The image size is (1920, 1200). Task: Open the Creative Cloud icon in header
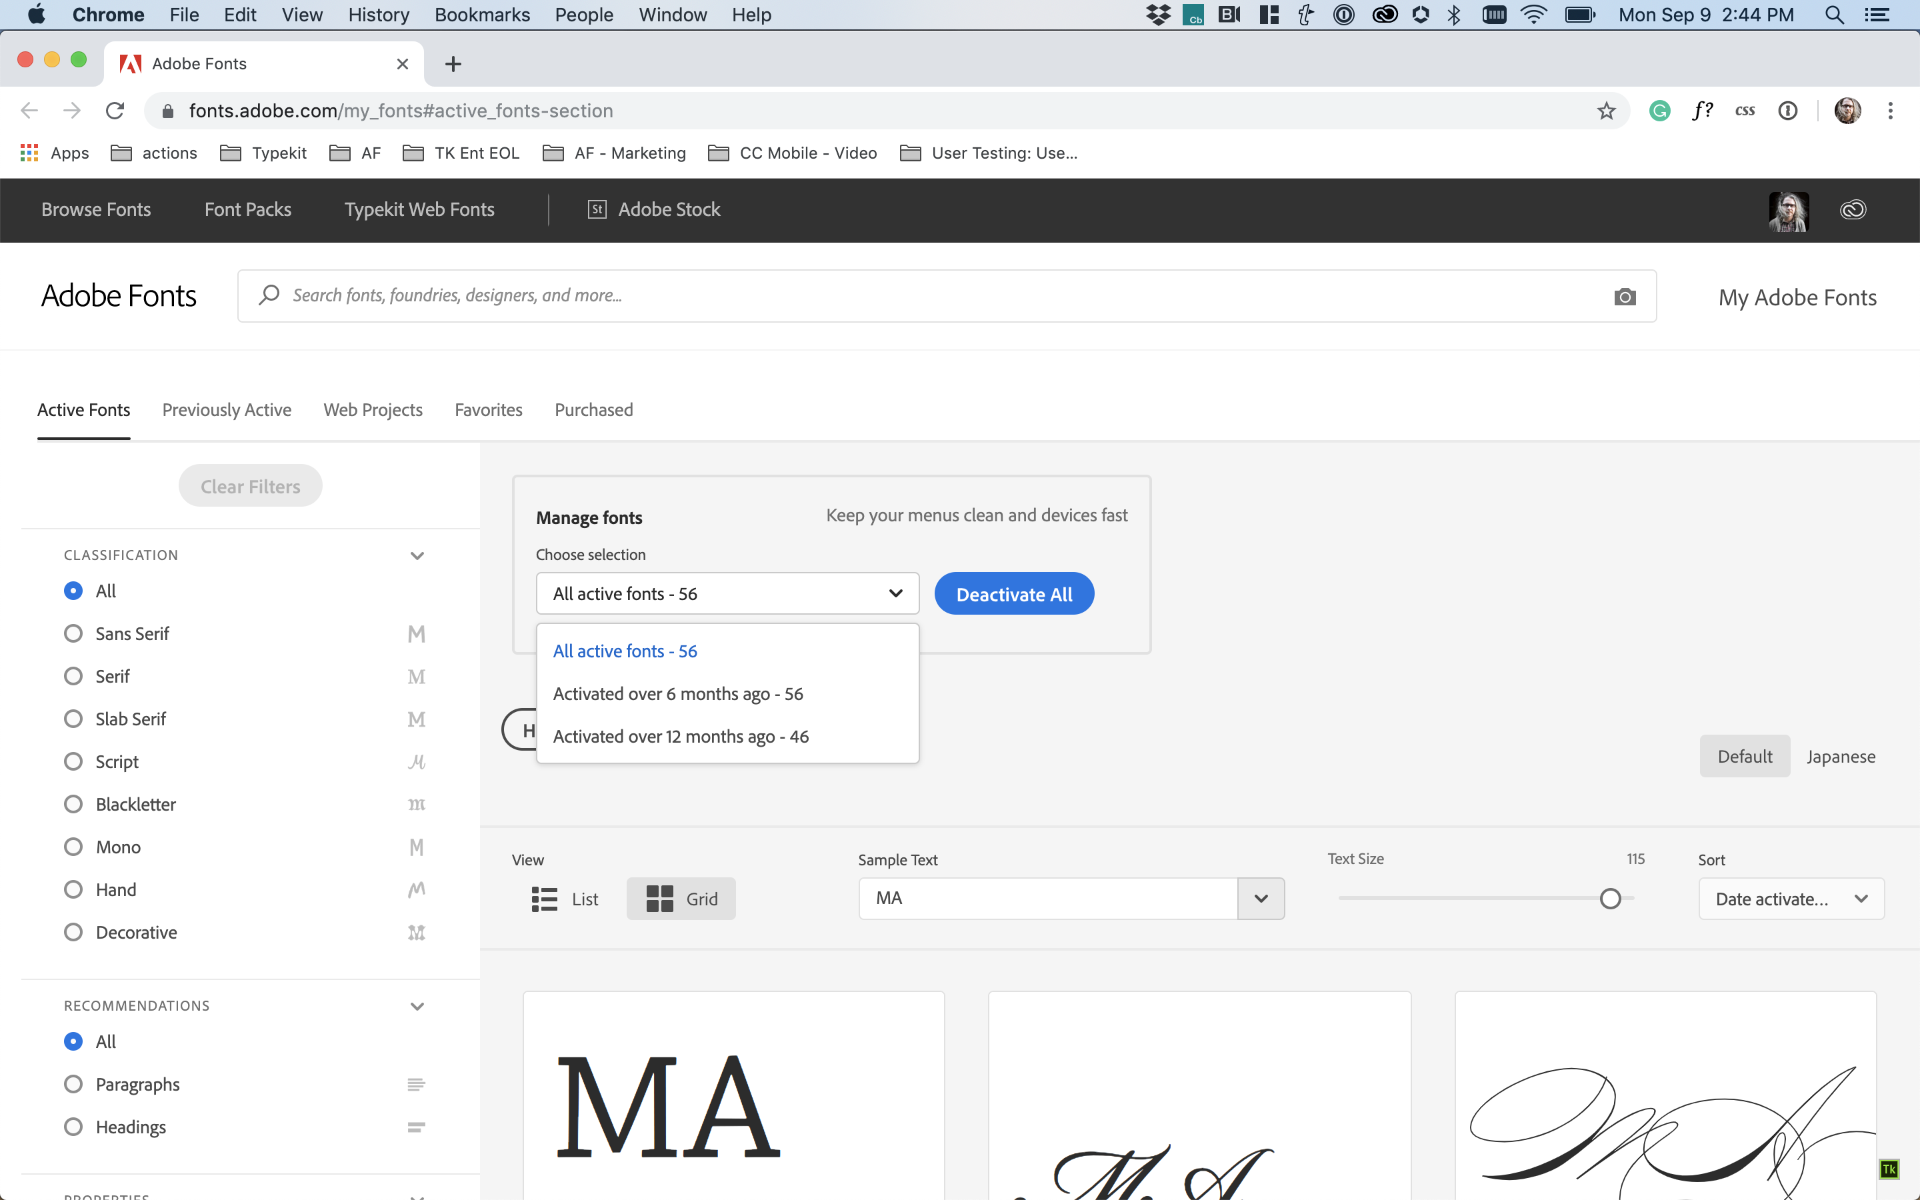point(1853,209)
